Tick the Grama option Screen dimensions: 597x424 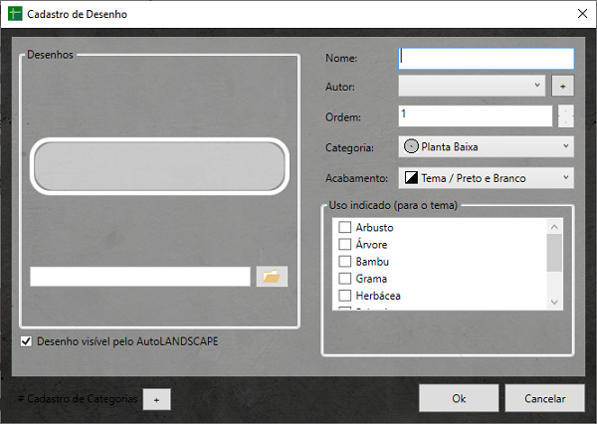345,279
